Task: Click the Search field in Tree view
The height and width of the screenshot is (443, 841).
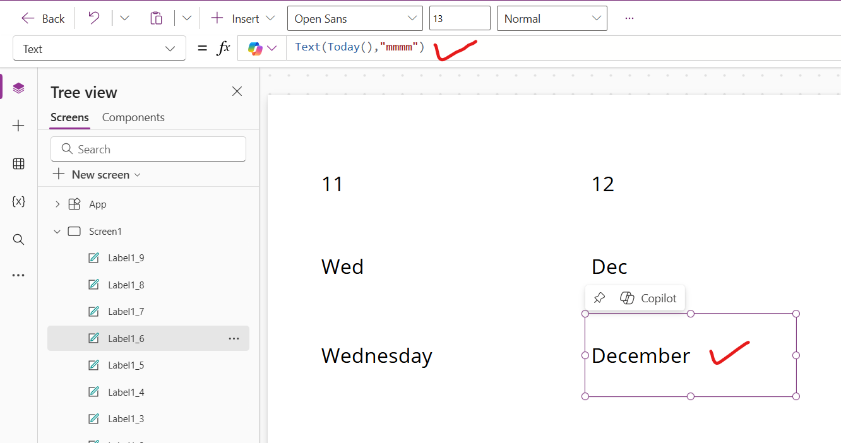Action: click(148, 149)
